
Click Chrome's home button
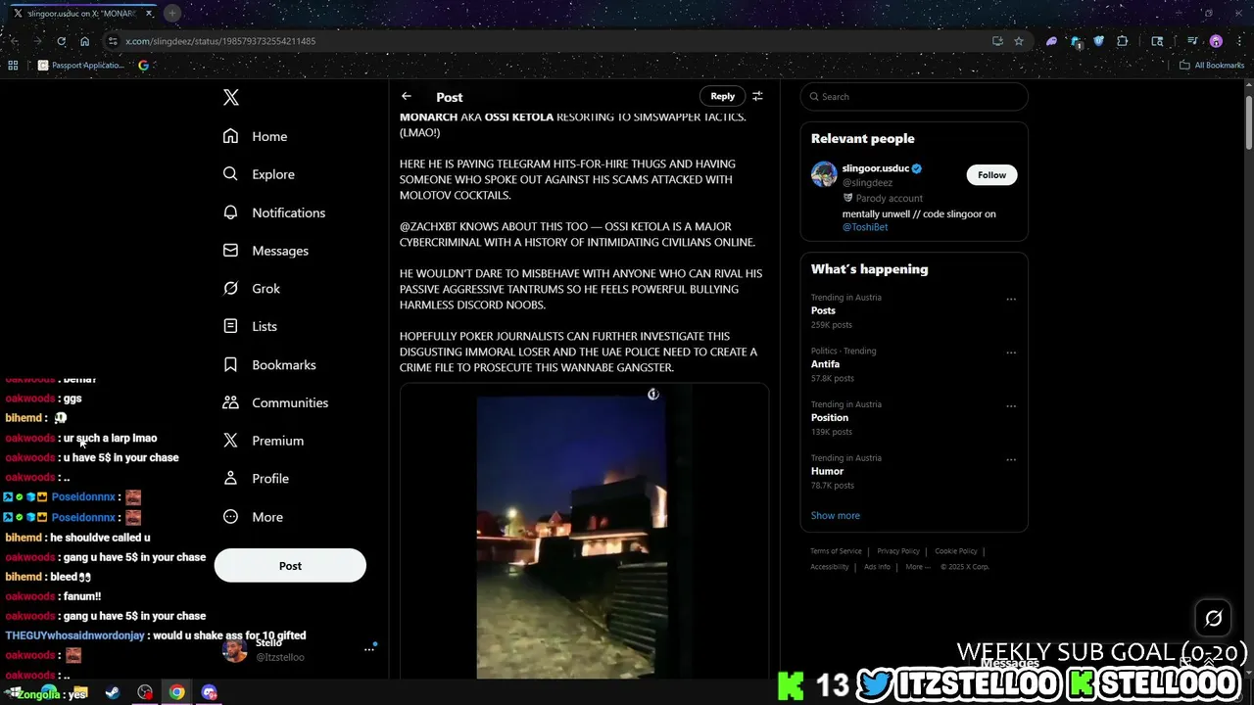(x=84, y=41)
